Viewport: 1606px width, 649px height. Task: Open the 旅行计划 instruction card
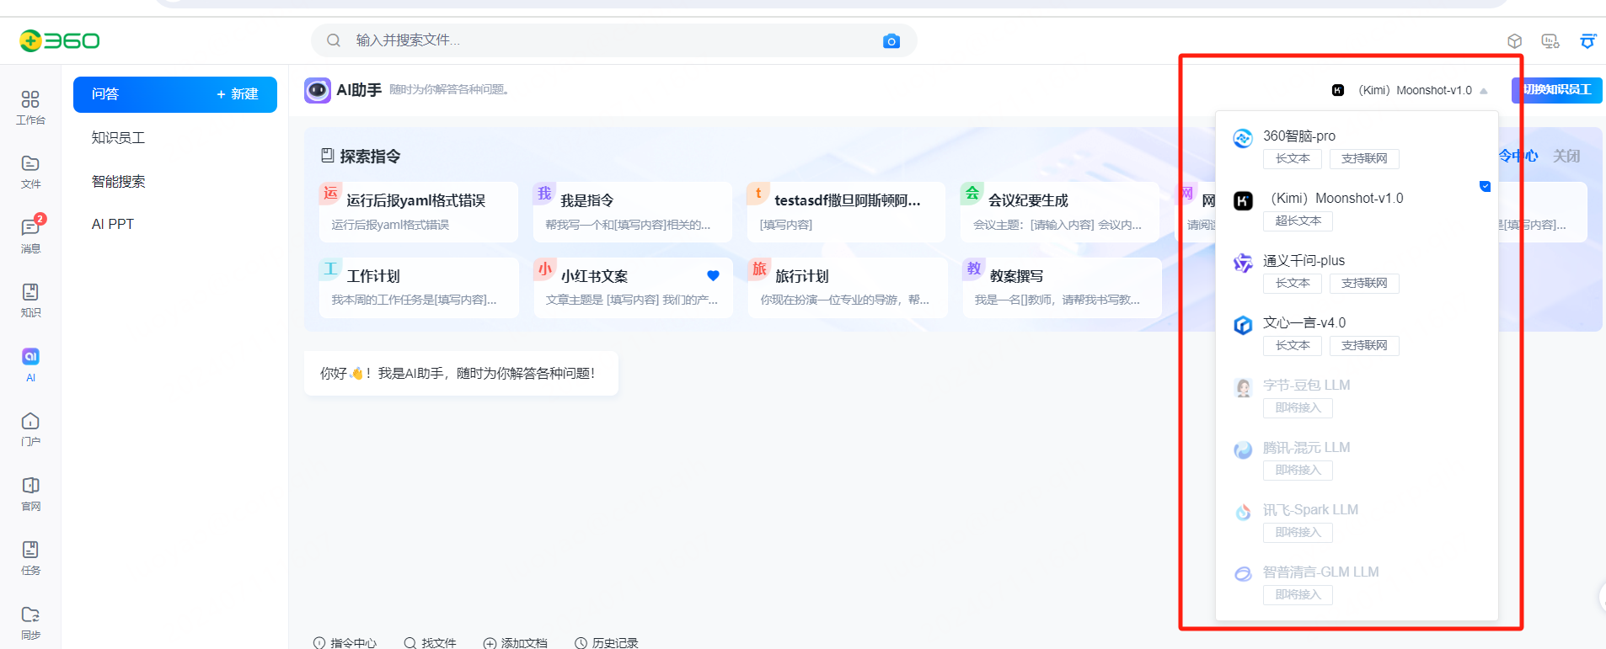coord(847,288)
